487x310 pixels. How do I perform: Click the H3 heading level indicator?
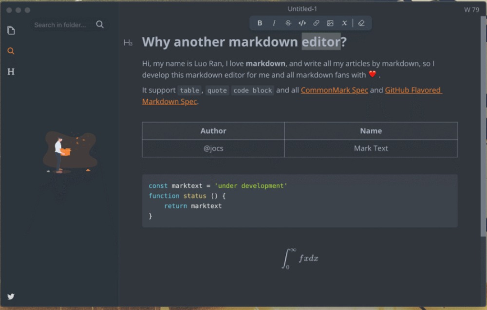[x=128, y=43]
